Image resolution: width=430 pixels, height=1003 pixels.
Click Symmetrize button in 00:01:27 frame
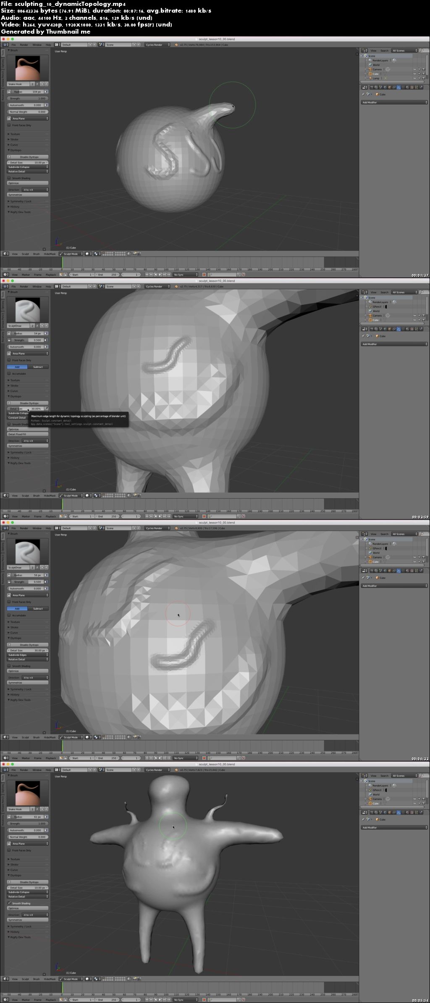tap(28, 195)
